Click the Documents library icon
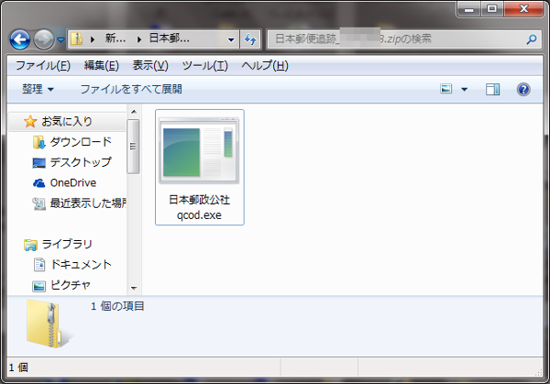Image resolution: width=550 pixels, height=384 pixels. point(39,265)
